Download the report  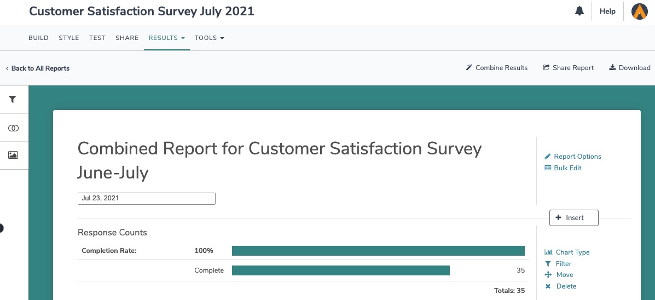(x=629, y=68)
